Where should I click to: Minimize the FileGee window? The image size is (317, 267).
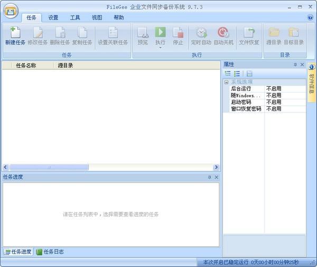click(x=290, y=7)
